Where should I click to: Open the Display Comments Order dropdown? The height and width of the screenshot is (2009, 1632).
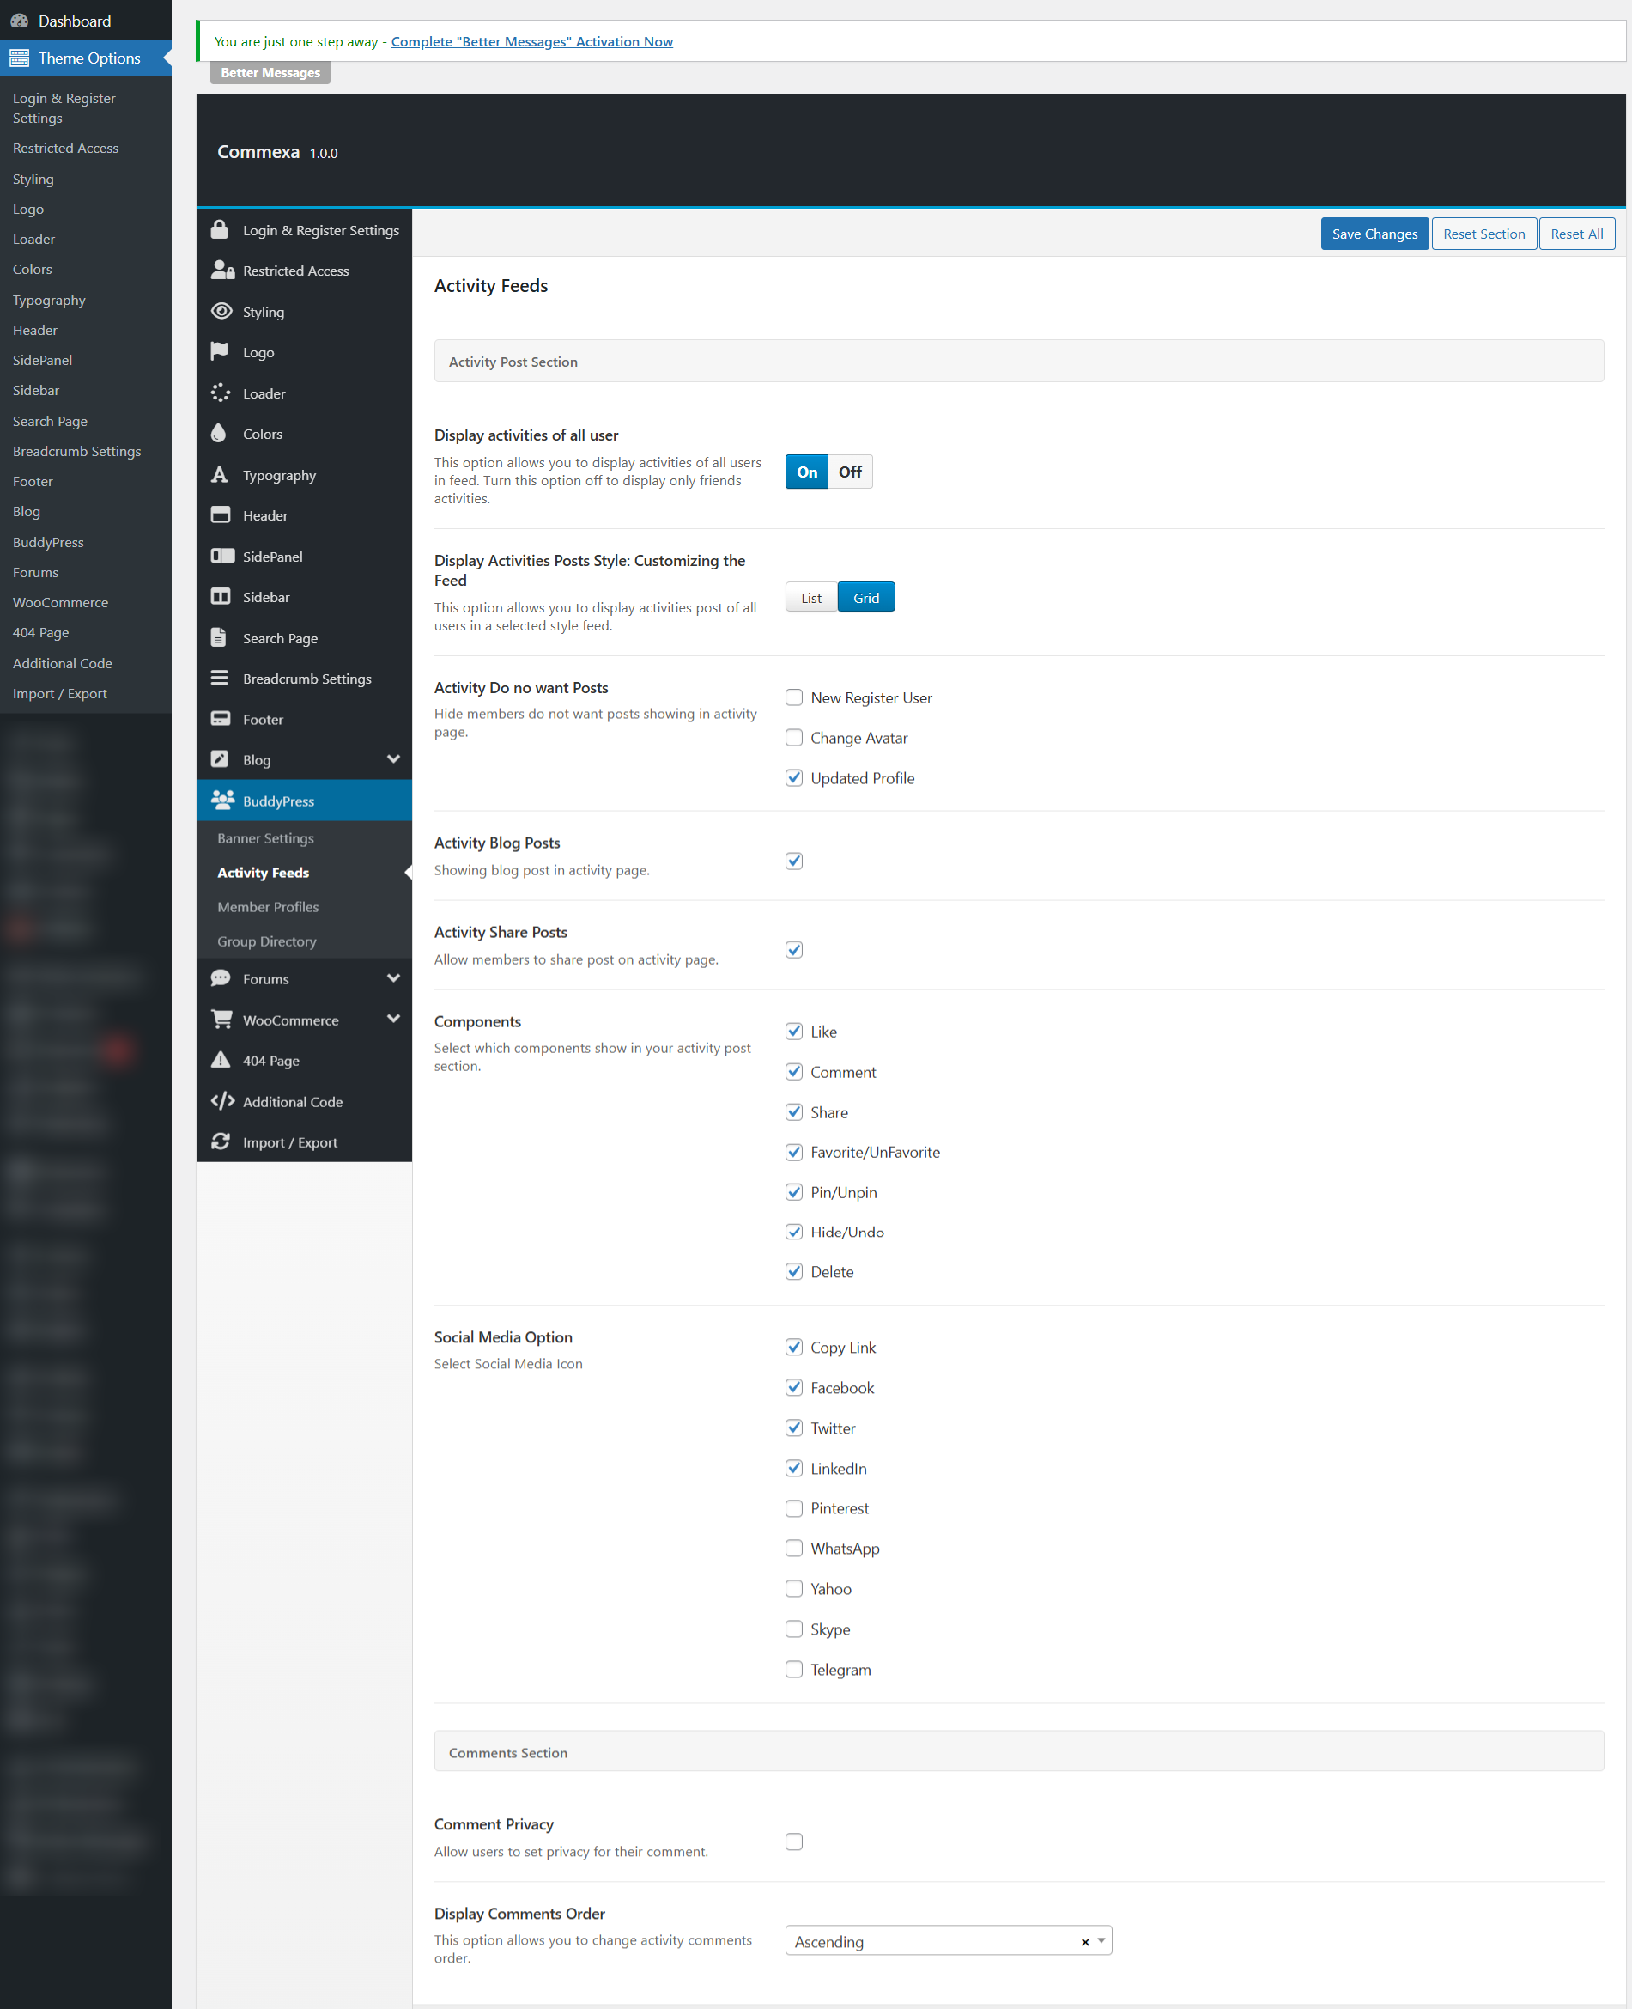(1101, 1940)
